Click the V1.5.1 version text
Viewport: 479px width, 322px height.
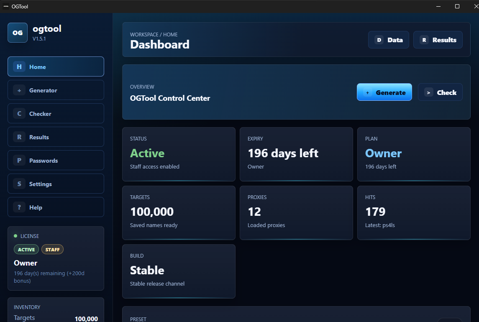39,39
